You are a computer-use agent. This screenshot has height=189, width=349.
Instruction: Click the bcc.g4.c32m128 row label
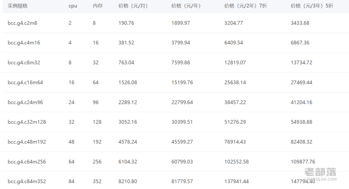tap(27, 122)
